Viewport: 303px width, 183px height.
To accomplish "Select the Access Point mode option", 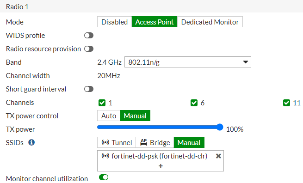I will tap(155, 22).
